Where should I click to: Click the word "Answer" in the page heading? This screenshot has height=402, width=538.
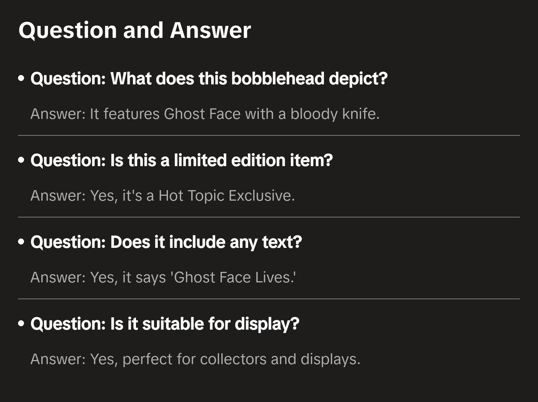210,30
